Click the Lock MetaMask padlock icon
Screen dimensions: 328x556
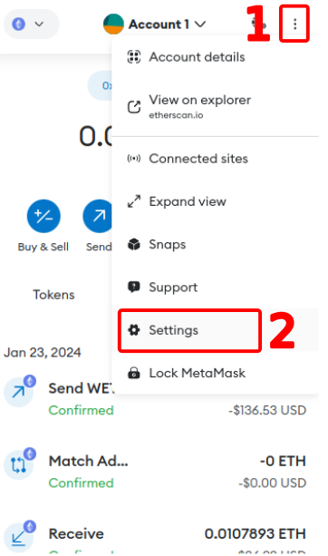134,373
